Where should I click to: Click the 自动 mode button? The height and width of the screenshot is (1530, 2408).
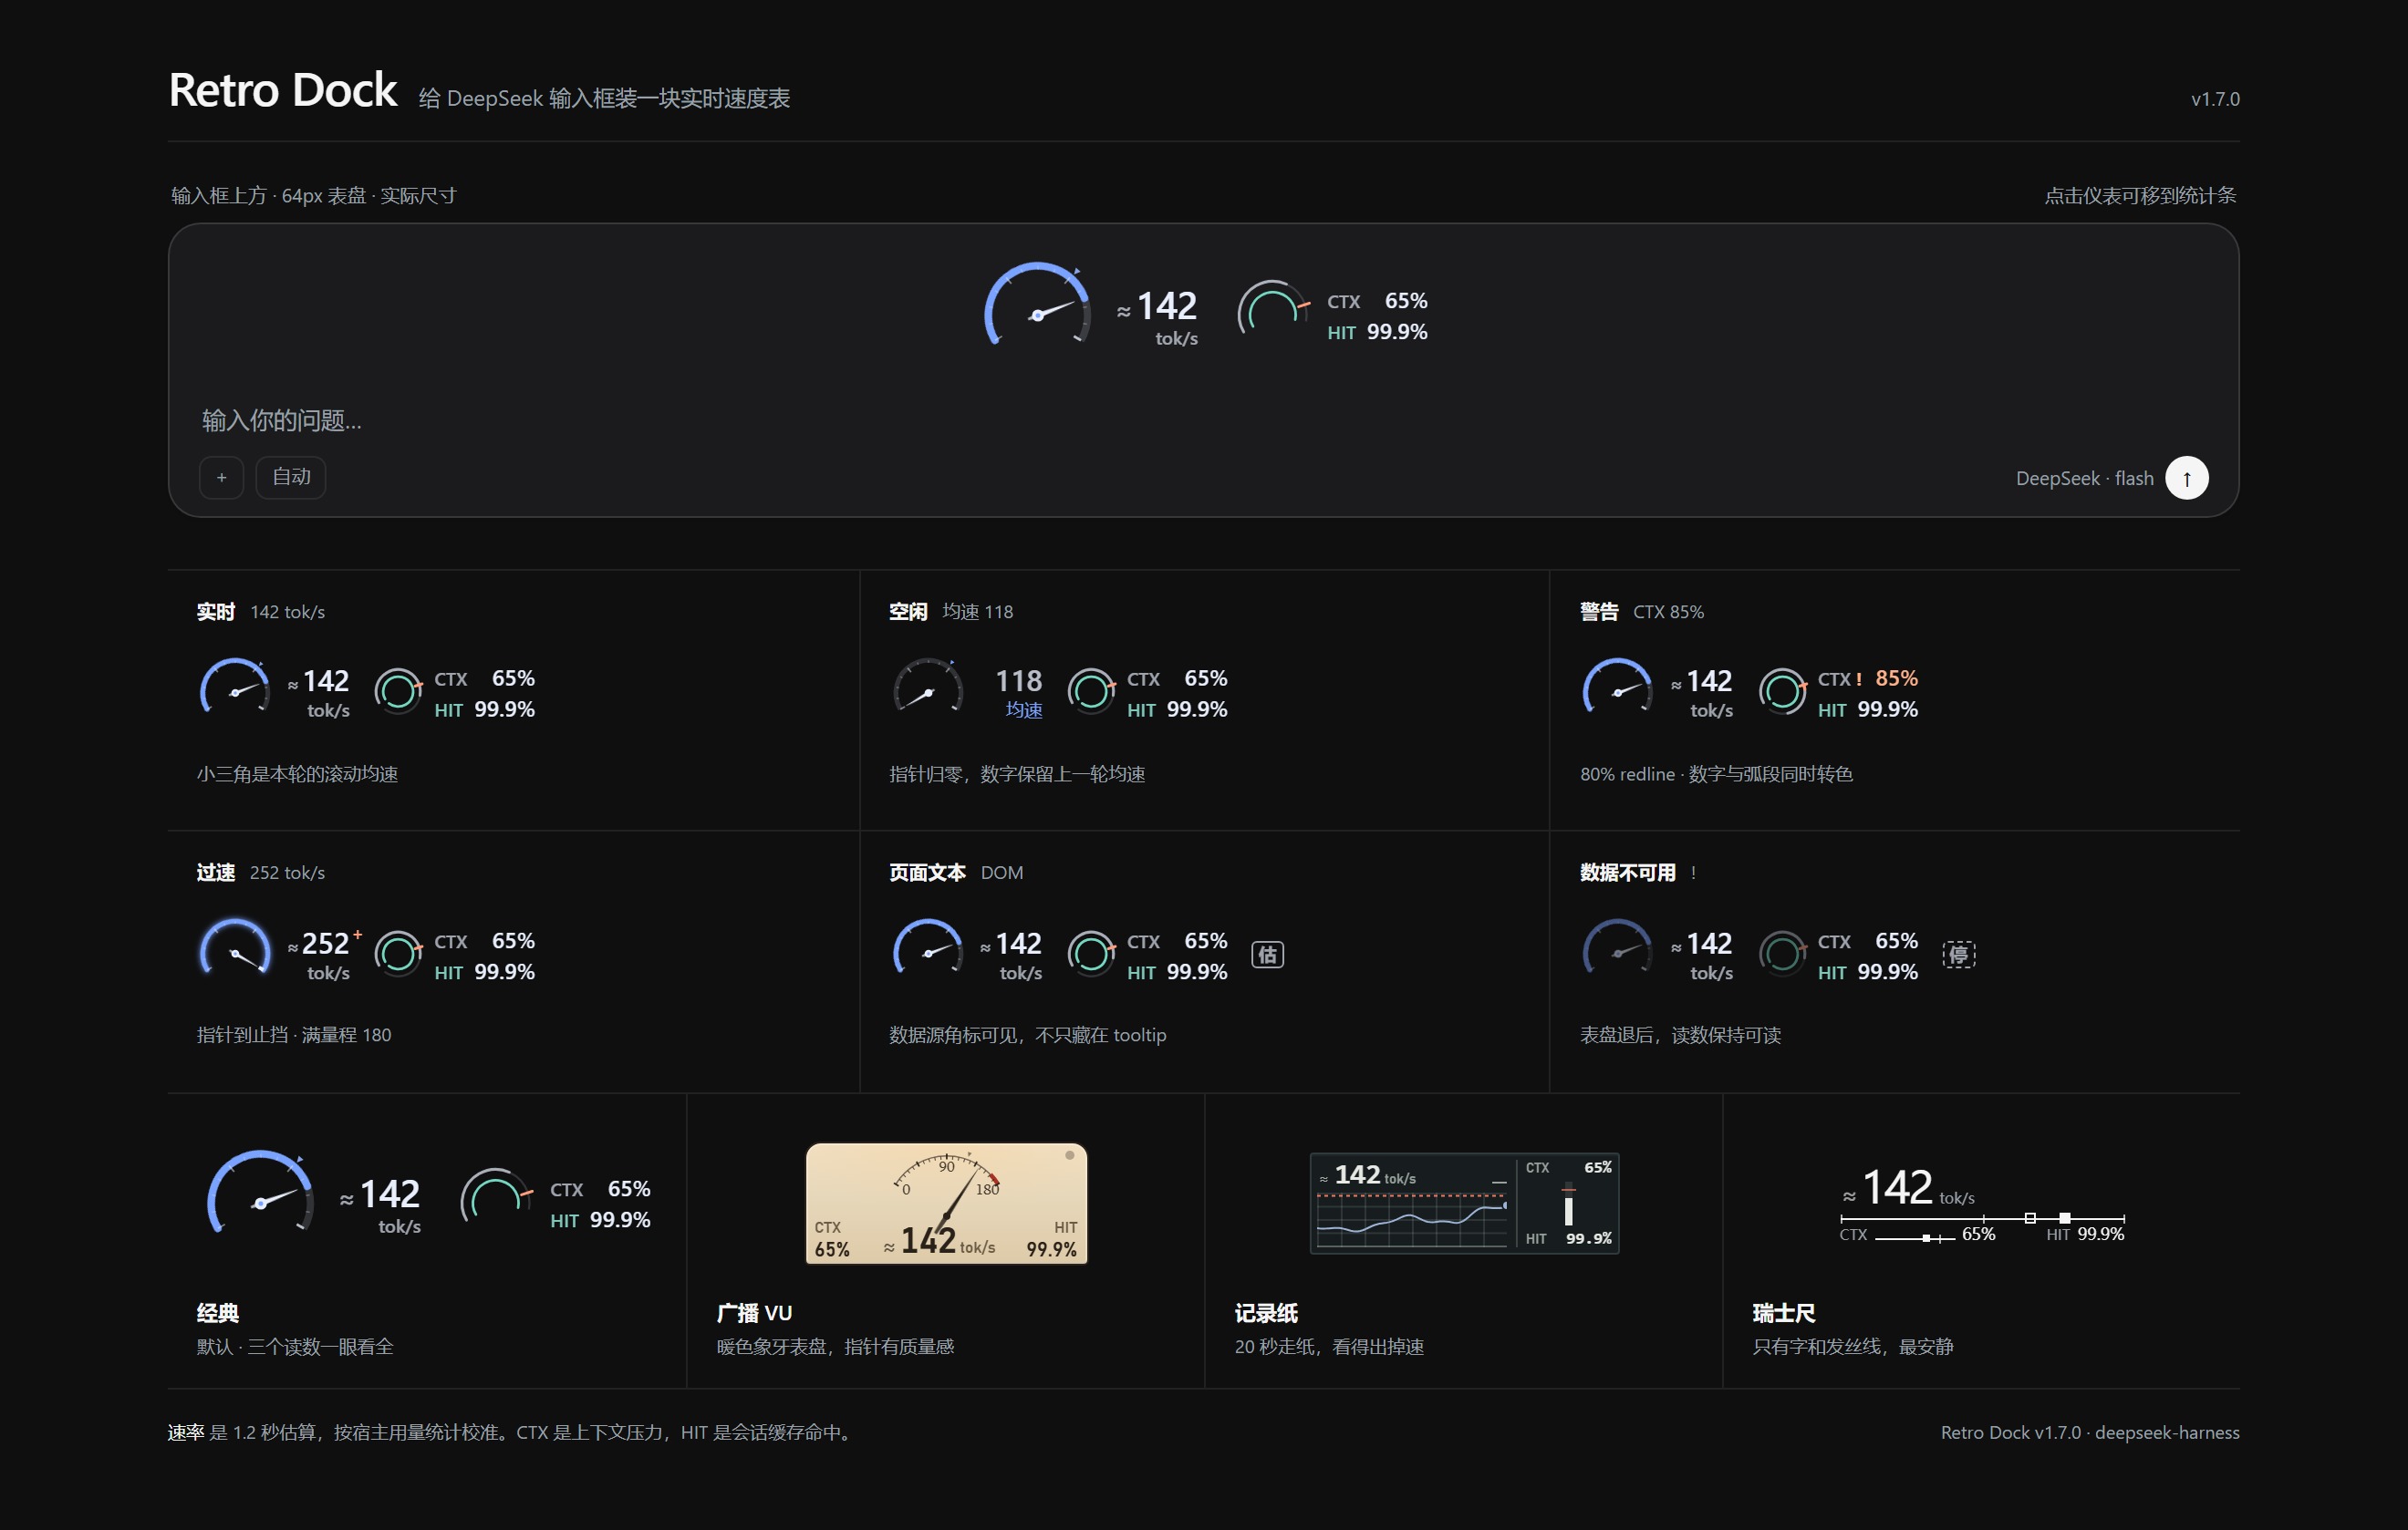pyautogui.click(x=291, y=477)
